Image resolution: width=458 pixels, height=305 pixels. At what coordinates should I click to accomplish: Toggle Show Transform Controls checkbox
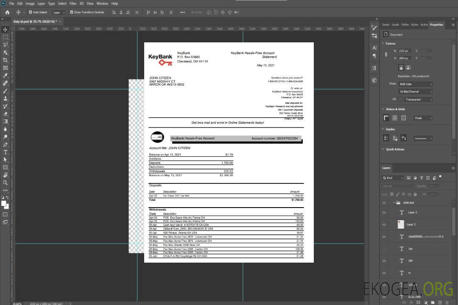(72, 12)
